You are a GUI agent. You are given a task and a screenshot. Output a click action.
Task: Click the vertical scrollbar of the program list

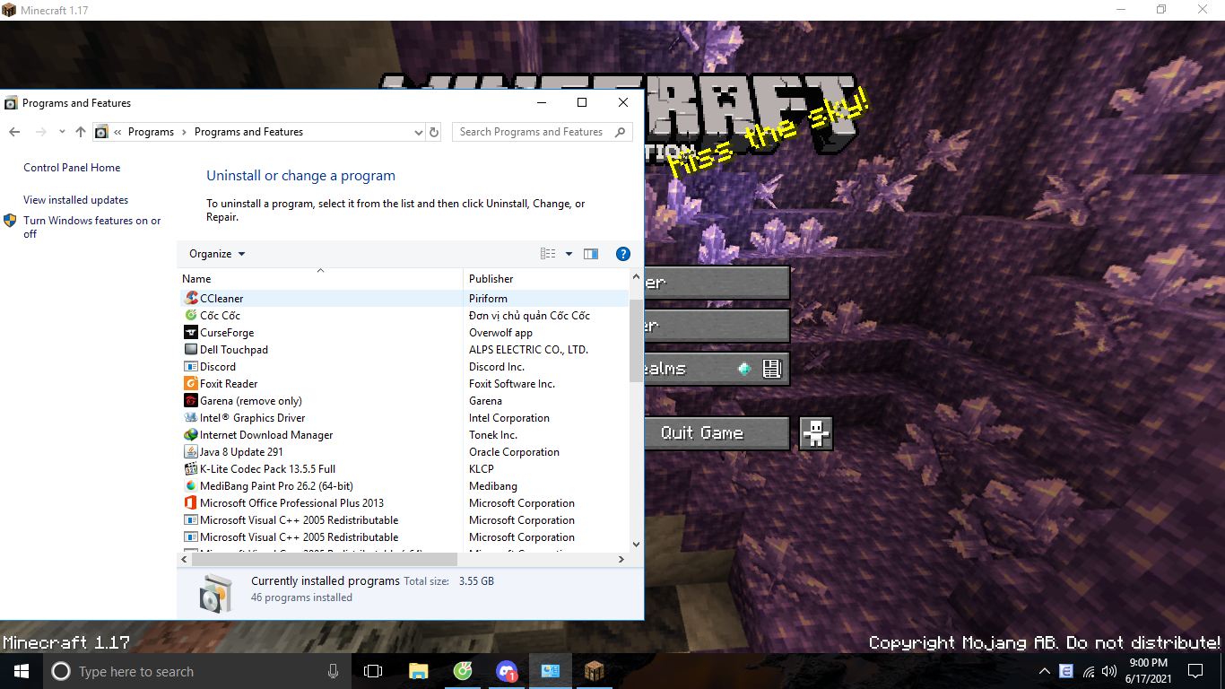pos(636,342)
